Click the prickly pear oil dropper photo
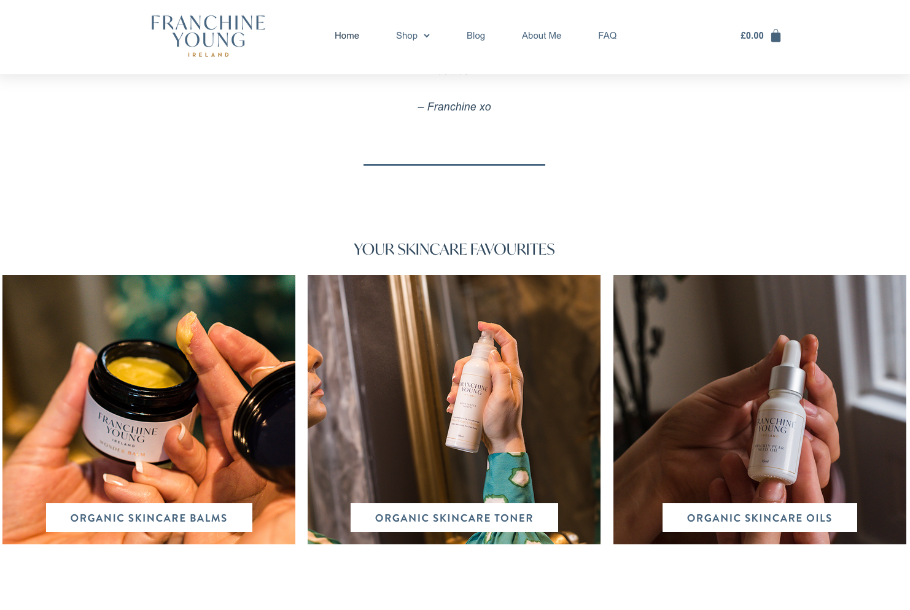 [760, 409]
